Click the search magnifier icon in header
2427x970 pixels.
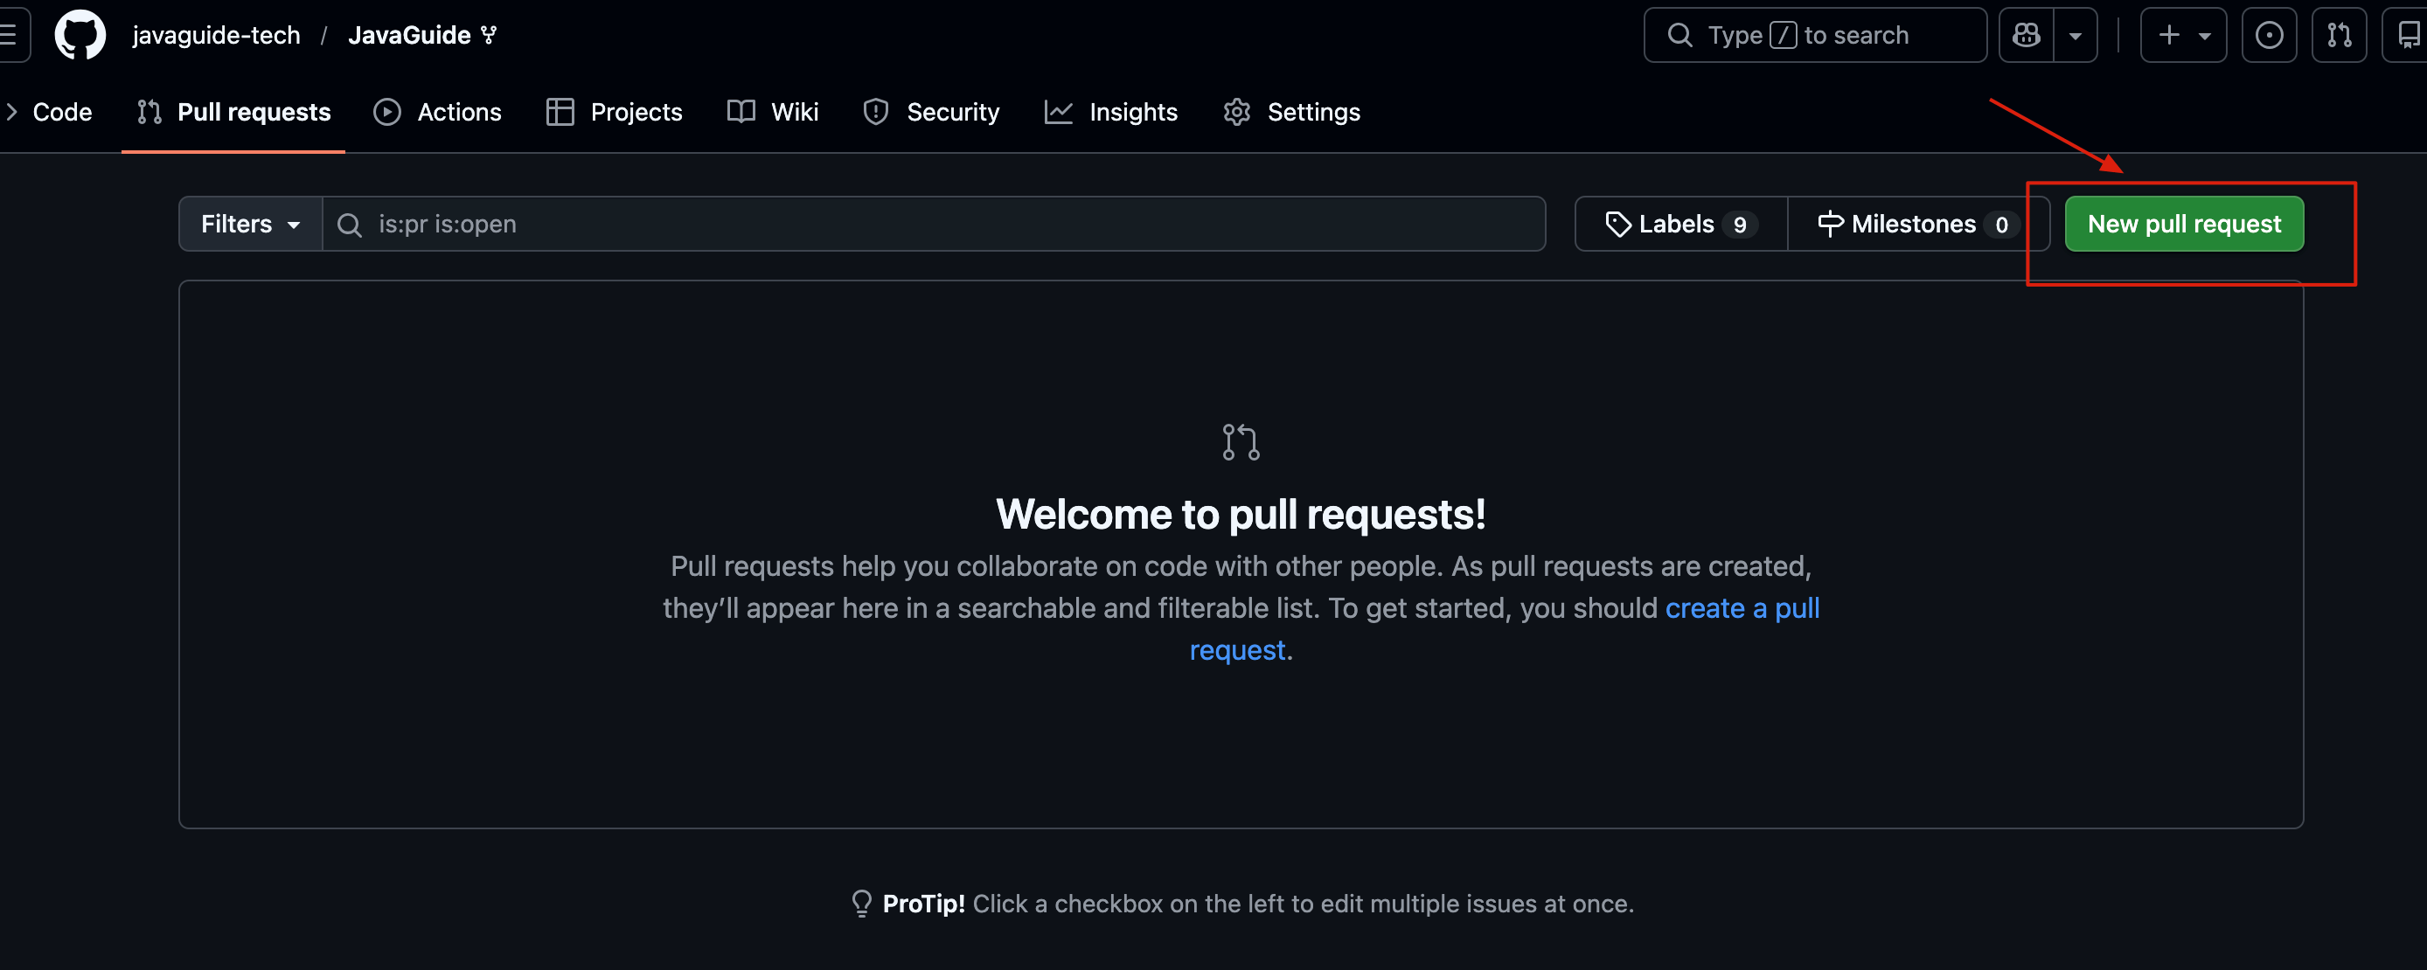[1679, 36]
